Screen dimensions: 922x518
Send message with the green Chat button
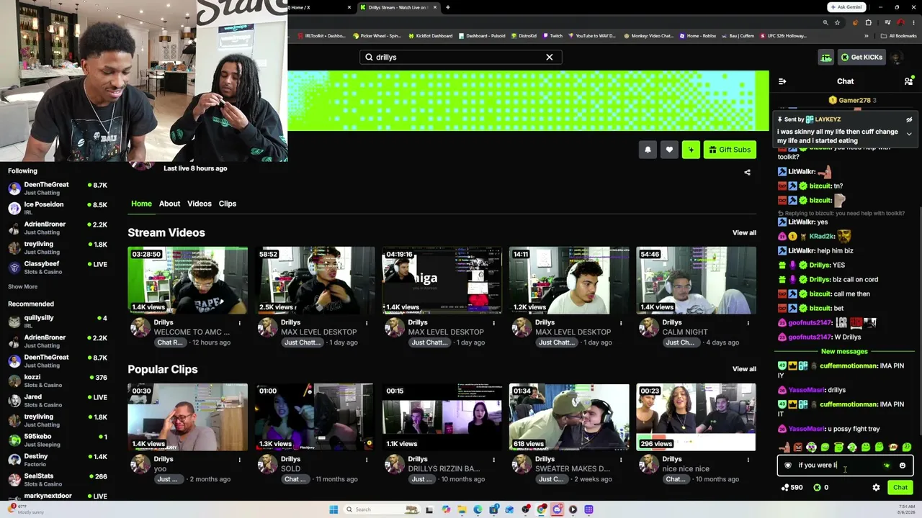point(900,487)
